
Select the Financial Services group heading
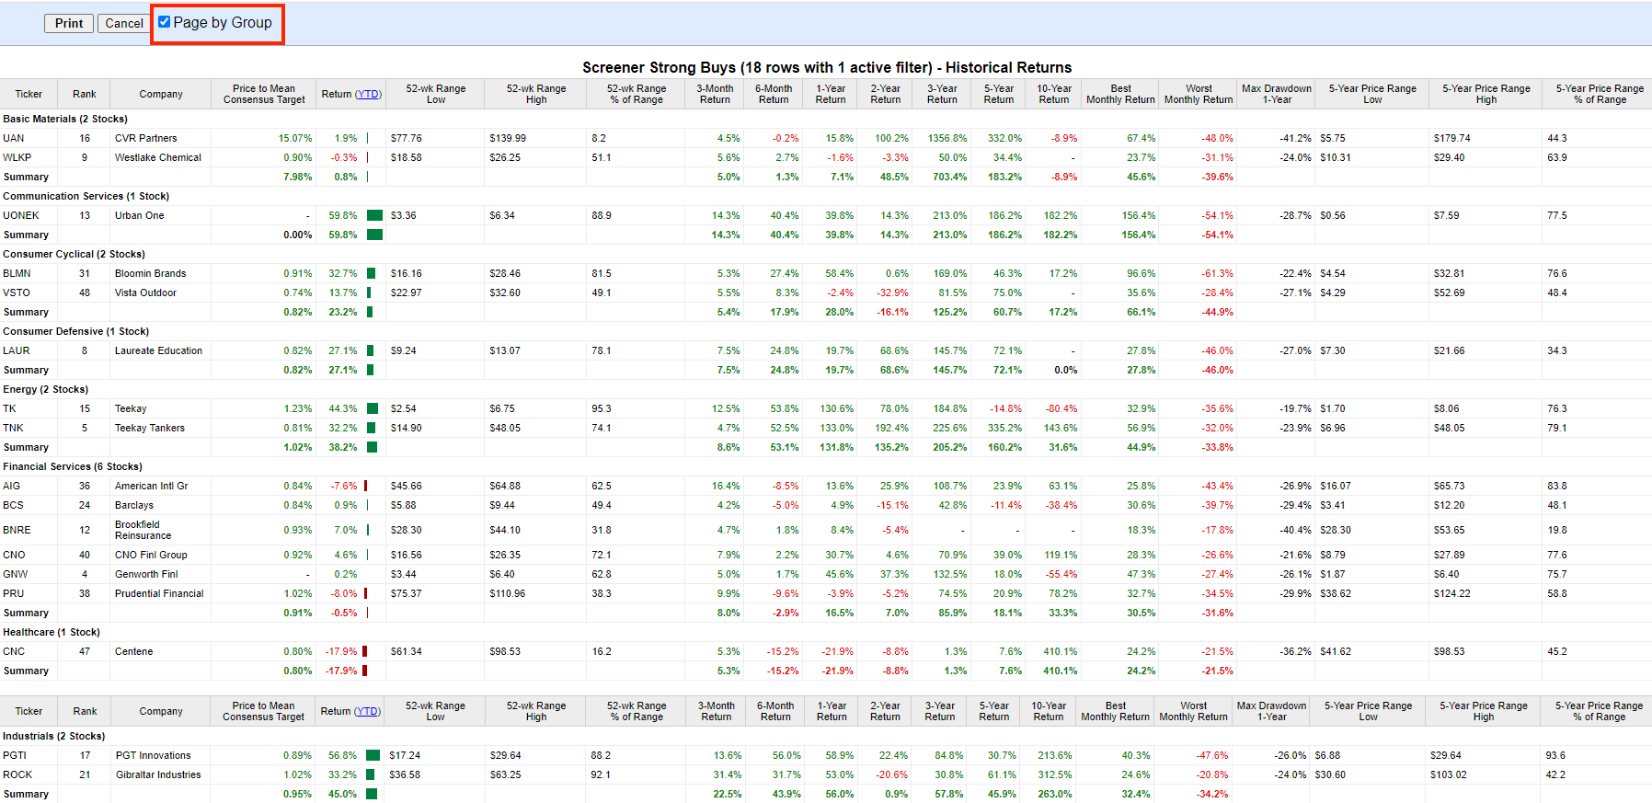click(x=73, y=466)
